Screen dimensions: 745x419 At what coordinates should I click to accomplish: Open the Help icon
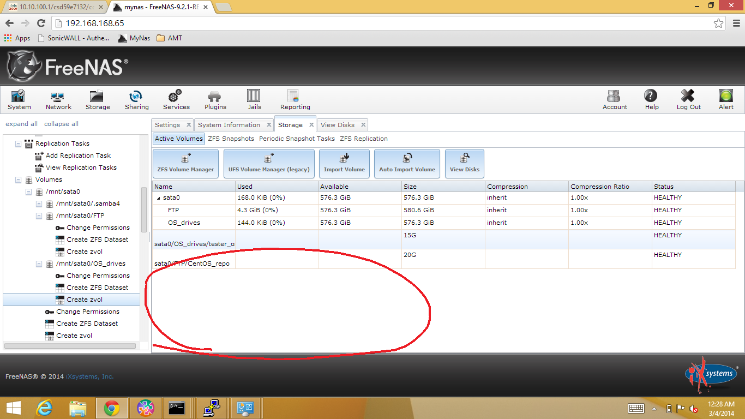[x=651, y=100]
